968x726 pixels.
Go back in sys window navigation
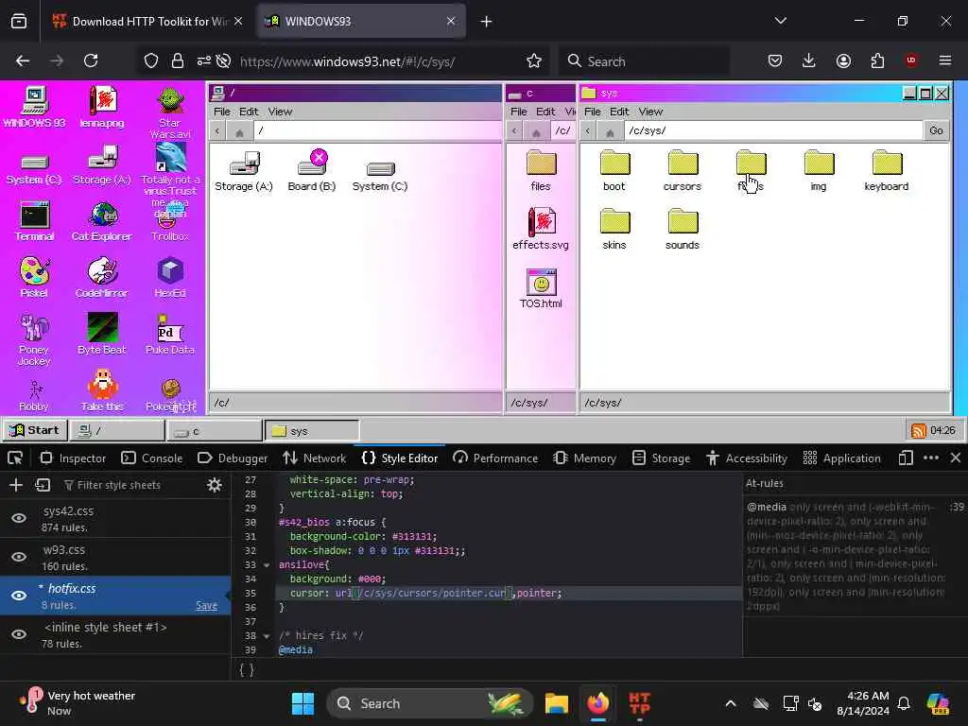tap(588, 130)
